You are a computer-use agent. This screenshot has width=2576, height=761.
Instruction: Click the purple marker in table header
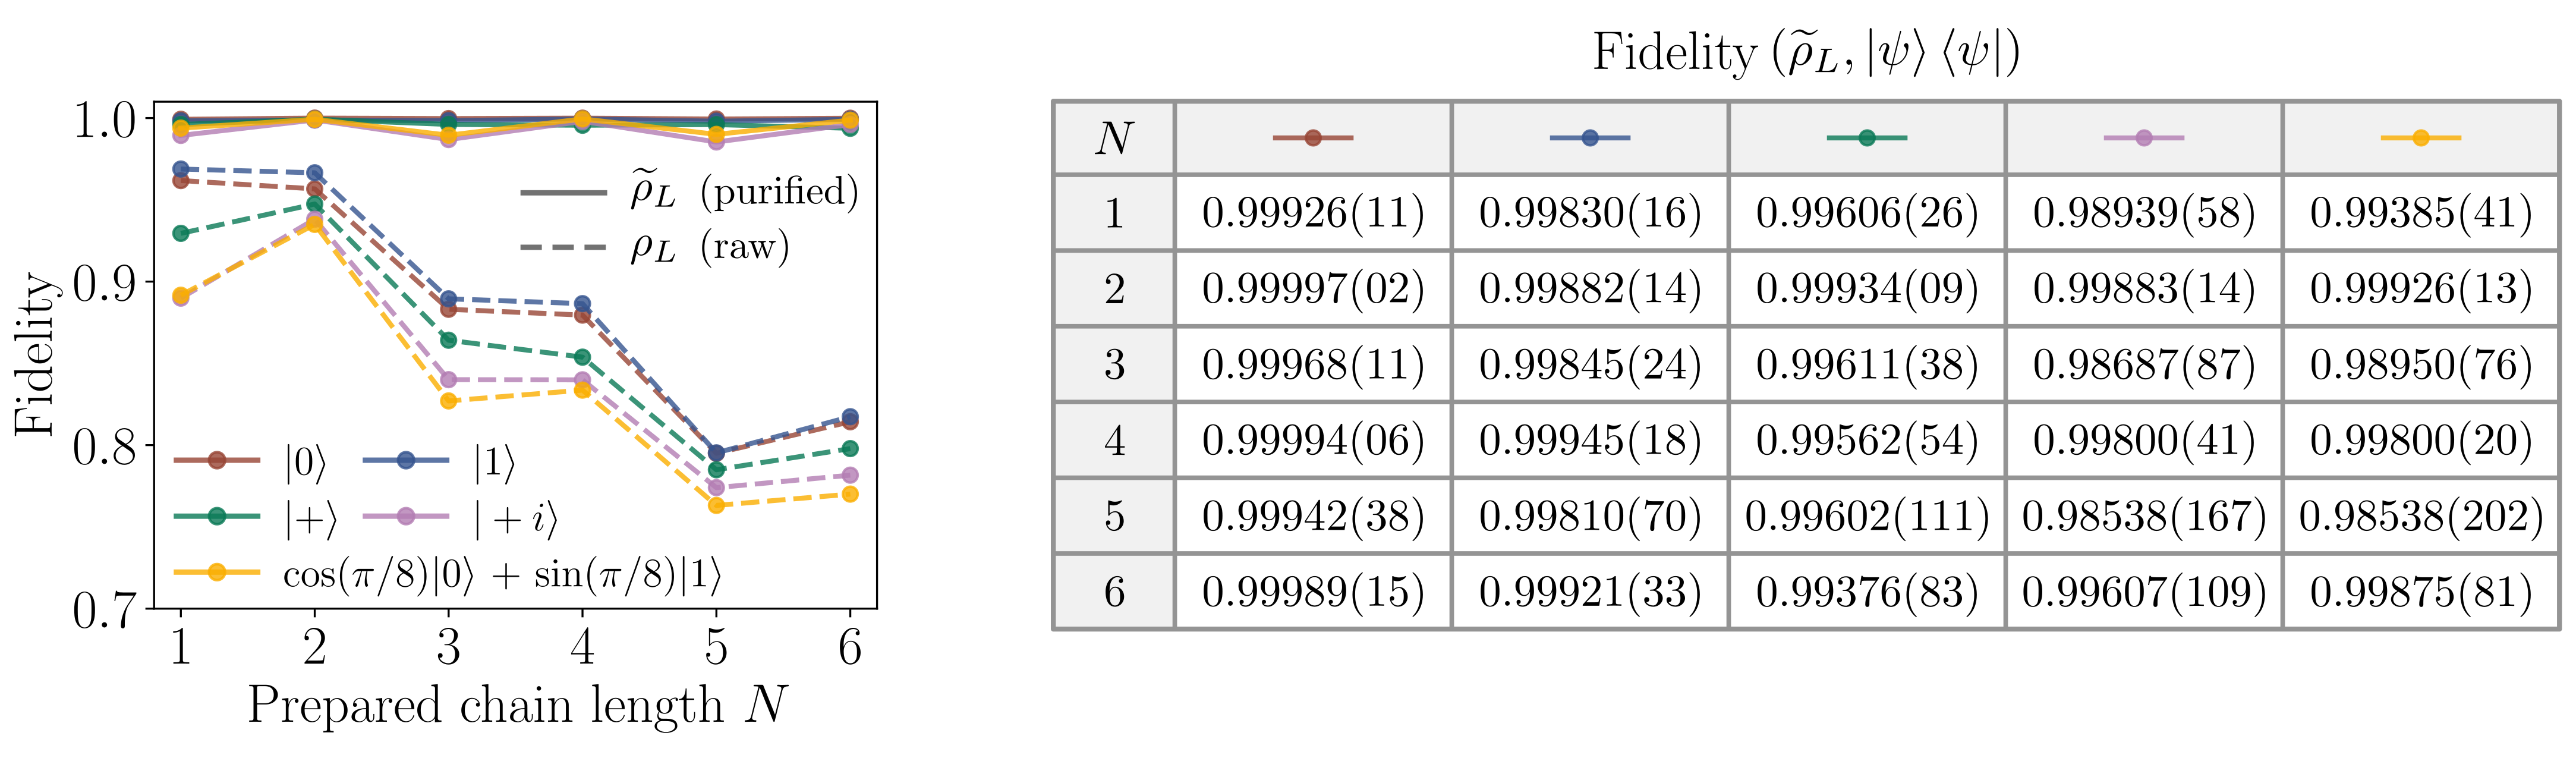[2144, 138]
